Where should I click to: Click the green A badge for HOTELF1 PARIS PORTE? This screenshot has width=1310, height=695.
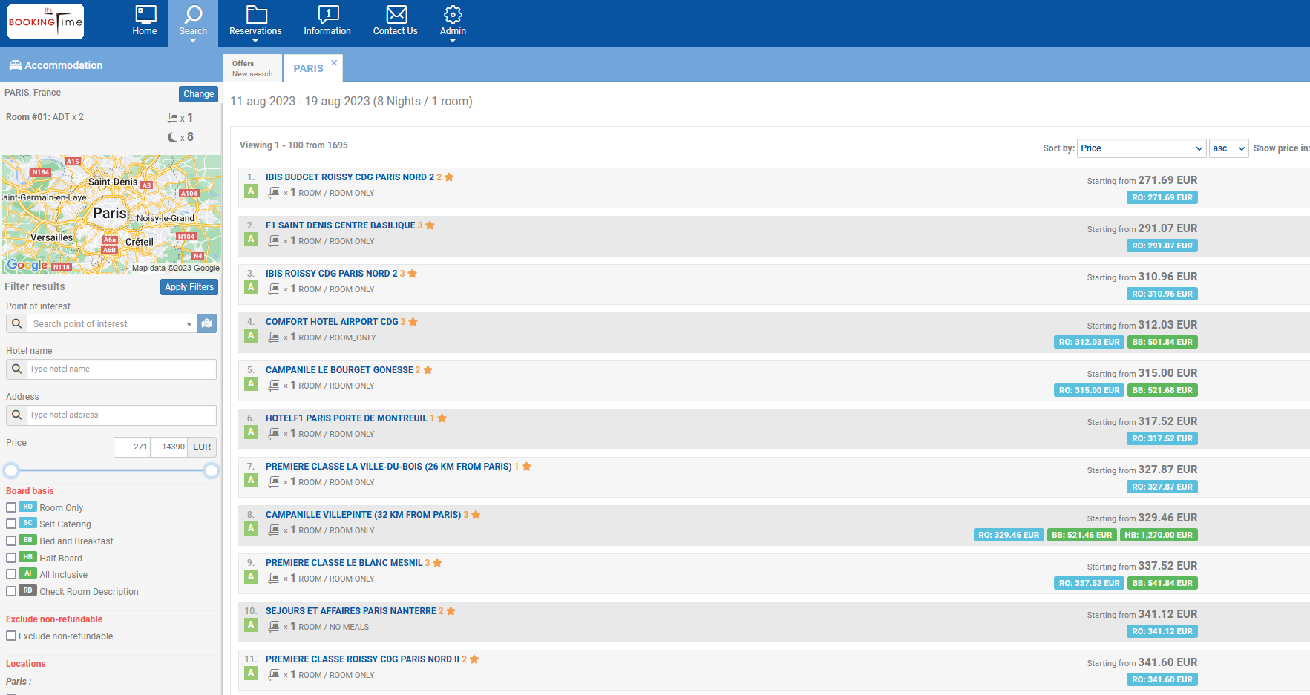pos(251,432)
